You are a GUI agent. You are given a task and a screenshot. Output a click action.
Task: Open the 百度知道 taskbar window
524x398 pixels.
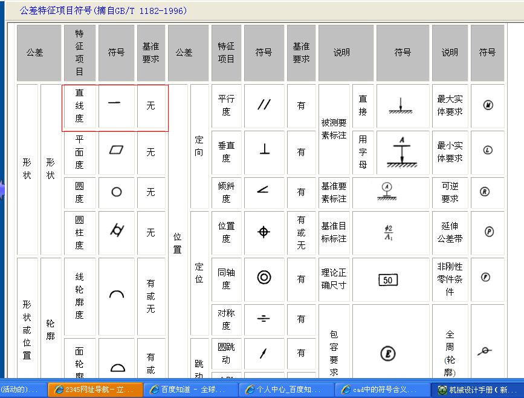tap(190, 390)
